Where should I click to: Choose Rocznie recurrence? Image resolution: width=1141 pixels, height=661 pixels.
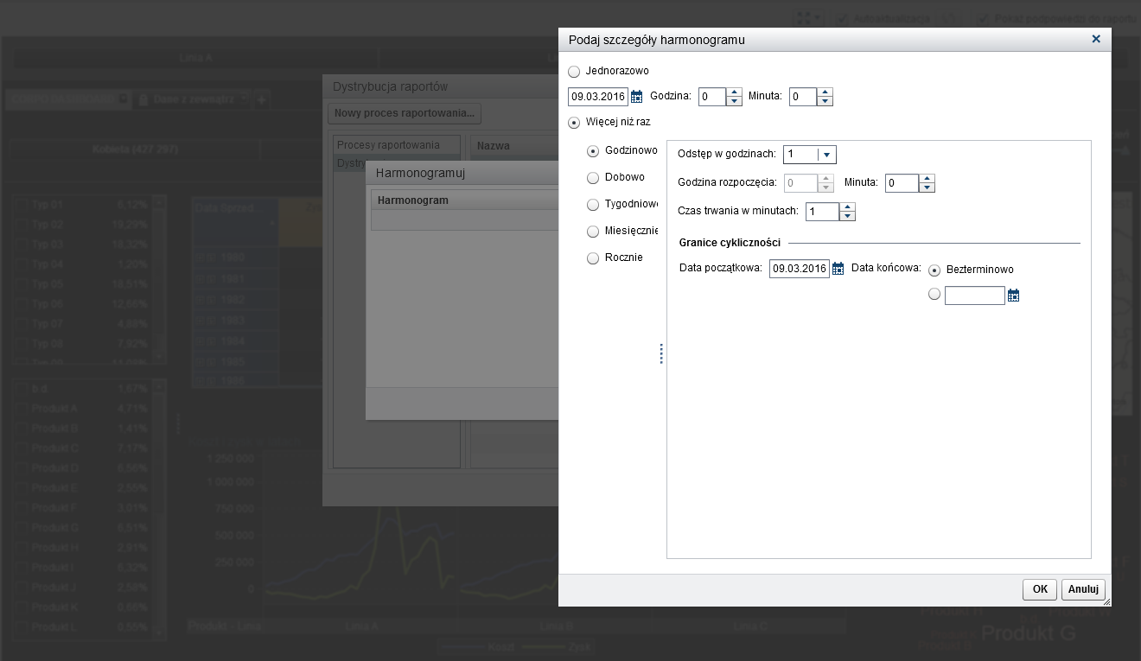[x=593, y=258]
